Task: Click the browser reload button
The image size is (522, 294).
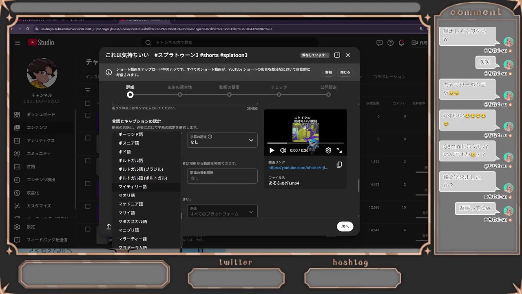Action: (27, 29)
